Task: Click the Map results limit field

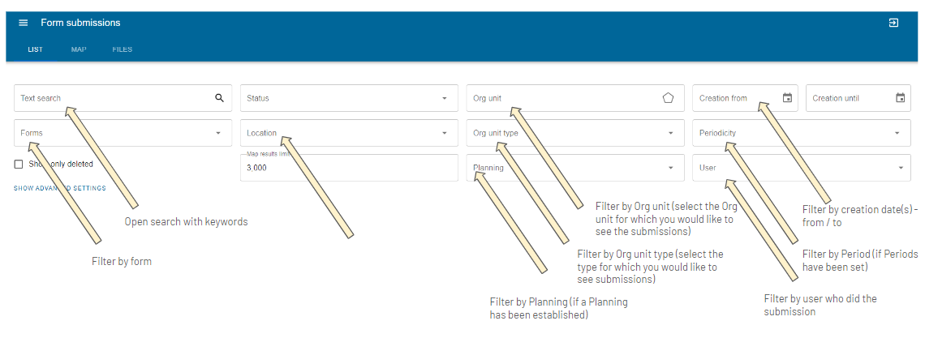Action: [x=349, y=168]
